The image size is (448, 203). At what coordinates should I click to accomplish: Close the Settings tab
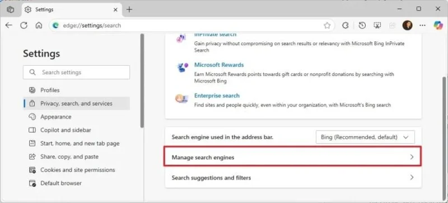coord(115,9)
